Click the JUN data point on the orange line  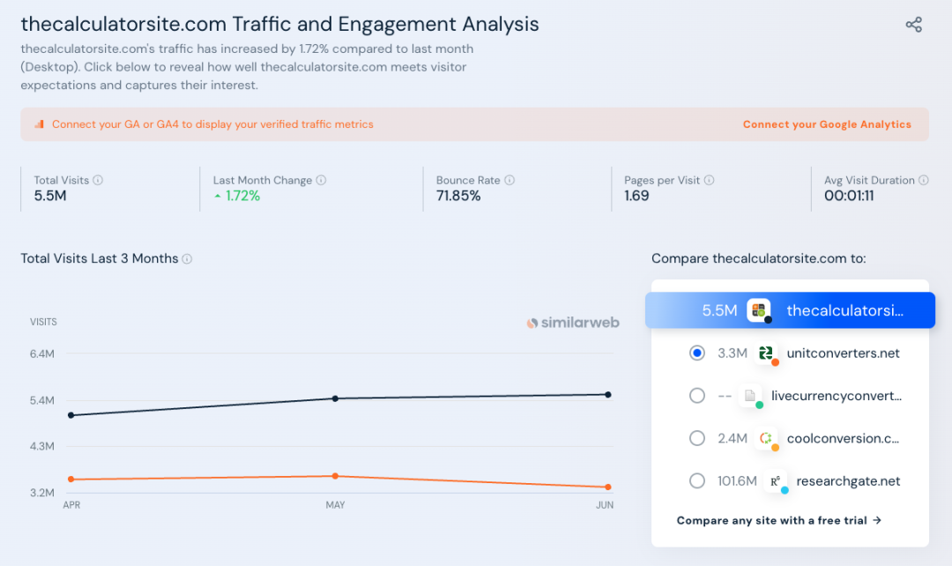[x=608, y=487]
